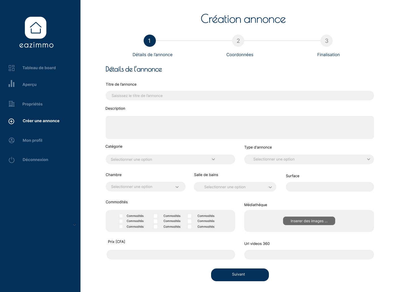Open Tableau de board grid icon
Image resolution: width=408 pixels, height=292 pixels.
pyautogui.click(x=12, y=68)
